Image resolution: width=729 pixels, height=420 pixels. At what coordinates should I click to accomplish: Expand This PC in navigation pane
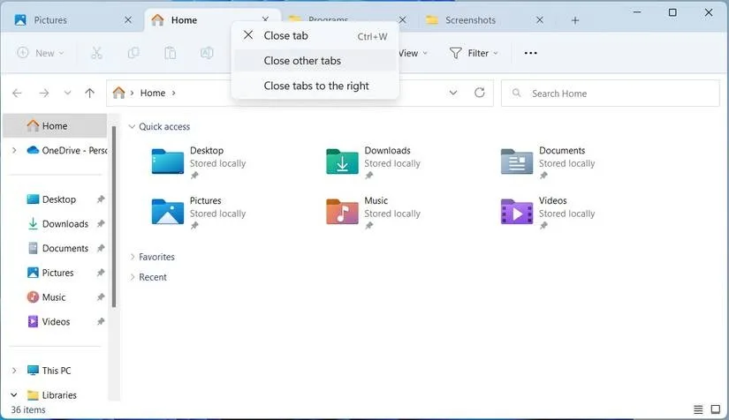pos(14,371)
